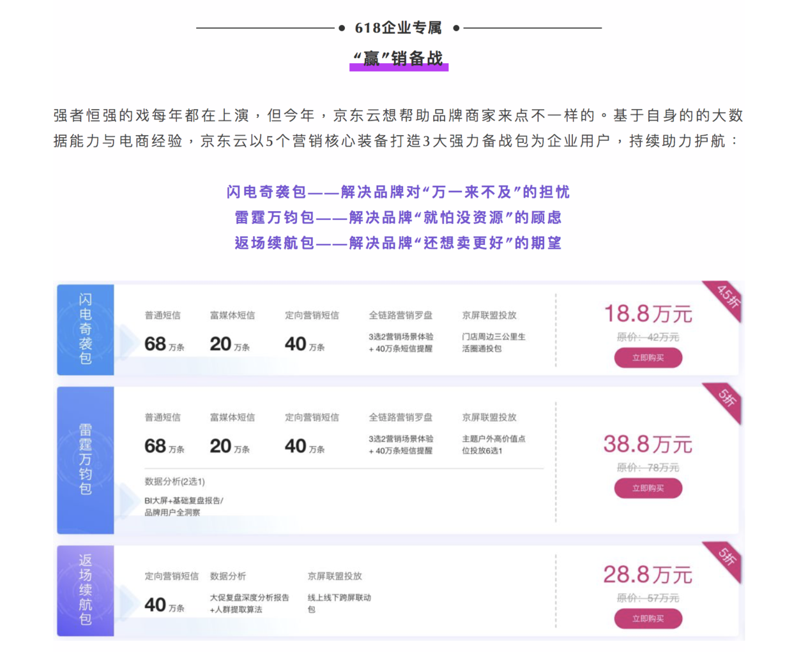The image size is (792, 652).
Task: Click 富媒体短信 label in 闪电奇袭包 row
Action: [232, 315]
